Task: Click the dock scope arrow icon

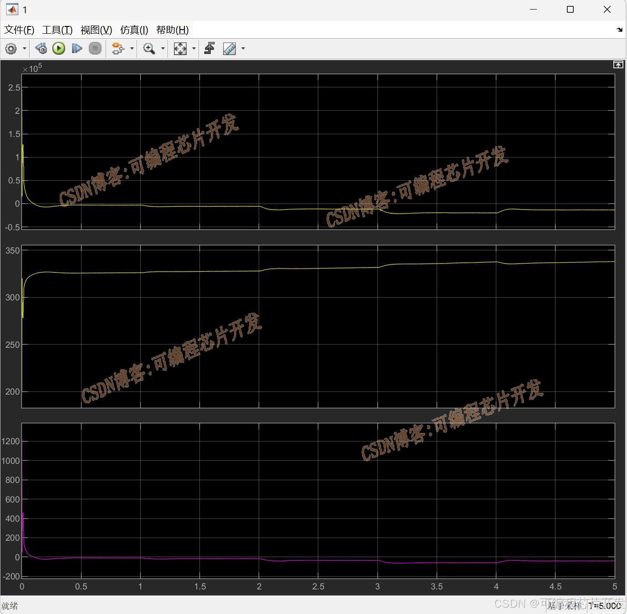Action: click(x=619, y=30)
